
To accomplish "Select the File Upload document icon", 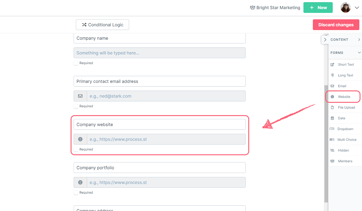I will tap(332, 108).
